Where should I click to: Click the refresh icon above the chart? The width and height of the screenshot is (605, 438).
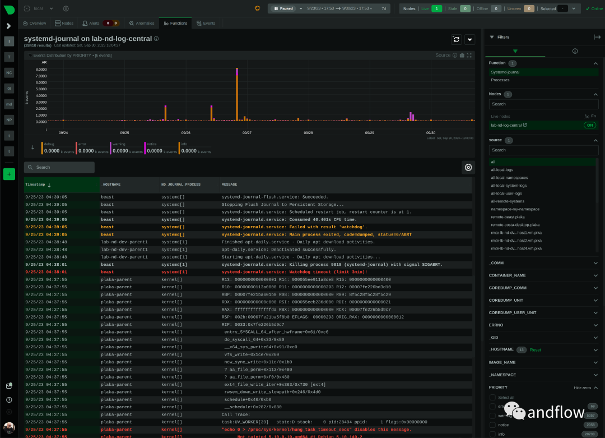point(456,39)
